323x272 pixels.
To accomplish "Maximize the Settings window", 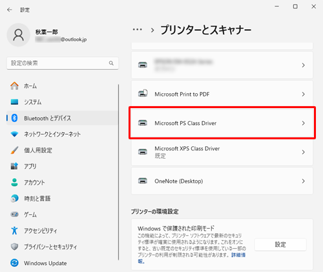I will tap(295, 6).
